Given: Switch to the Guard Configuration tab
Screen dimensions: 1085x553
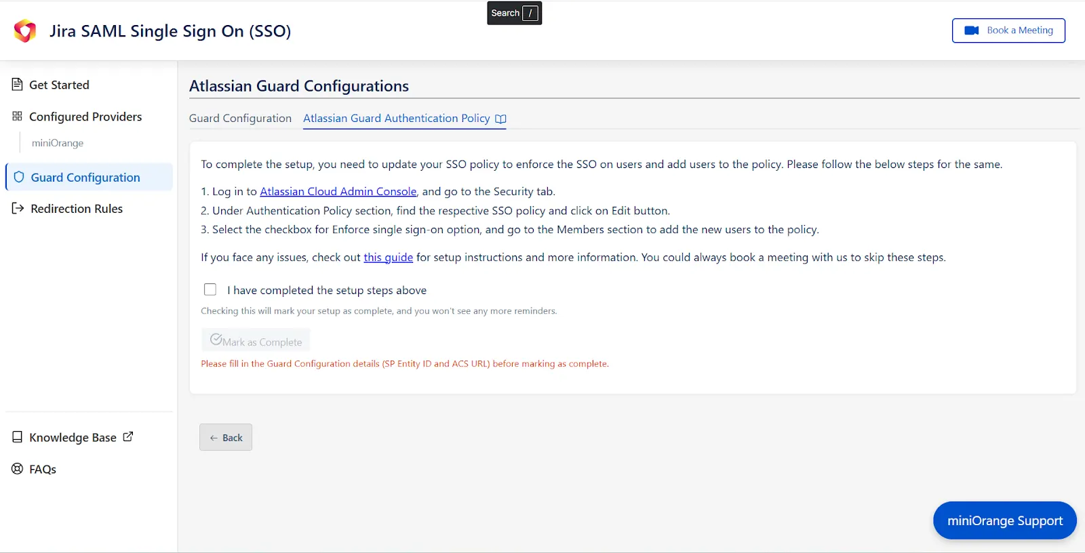Looking at the screenshot, I should 240,118.
